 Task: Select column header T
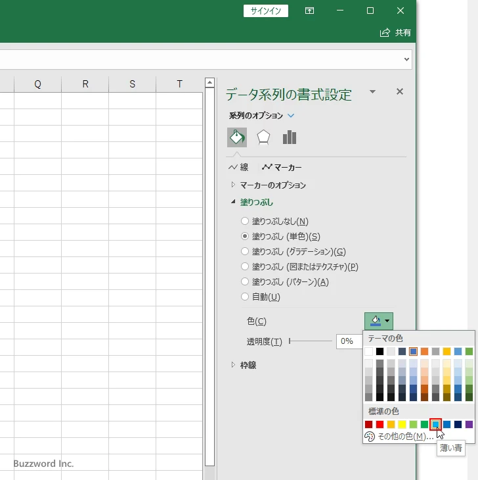pyautogui.click(x=179, y=84)
